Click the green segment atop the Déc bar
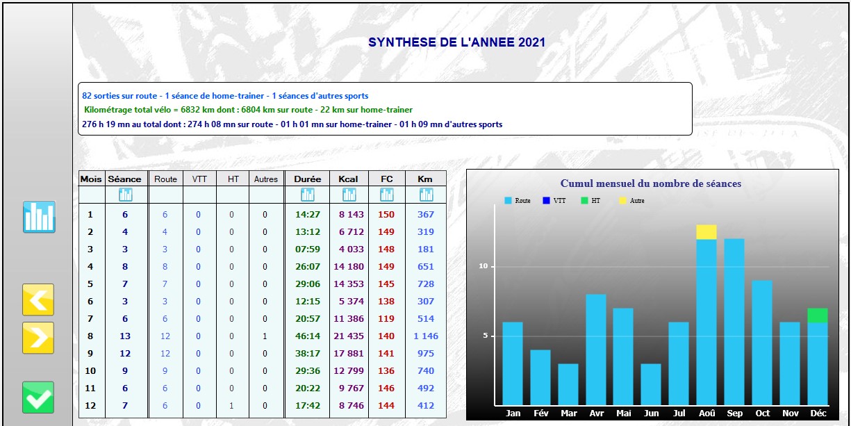This screenshot has height=426, width=851. tap(818, 316)
